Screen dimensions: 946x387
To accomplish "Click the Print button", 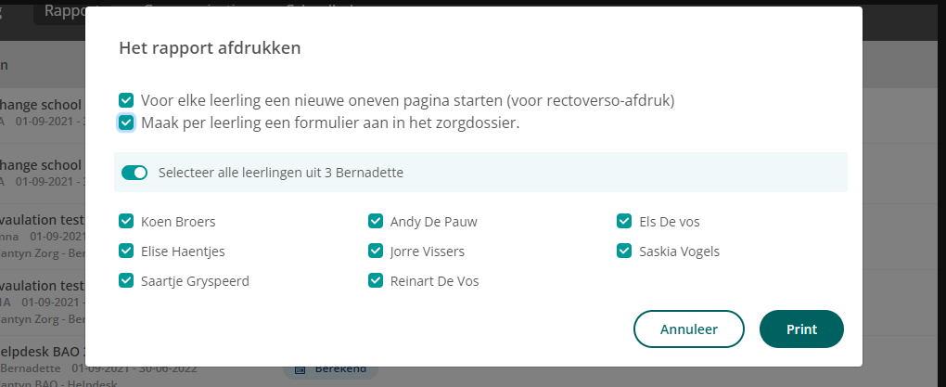I will (x=801, y=329).
